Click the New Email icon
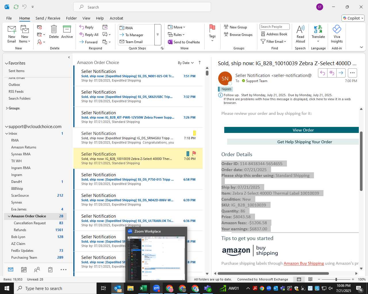This screenshot has width=368, height=294. (x=11, y=34)
